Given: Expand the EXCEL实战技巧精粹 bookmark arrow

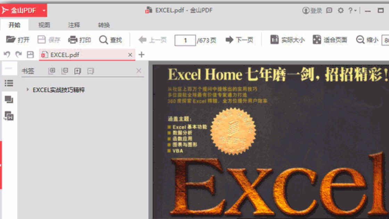Looking at the screenshot, I should tap(27, 89).
